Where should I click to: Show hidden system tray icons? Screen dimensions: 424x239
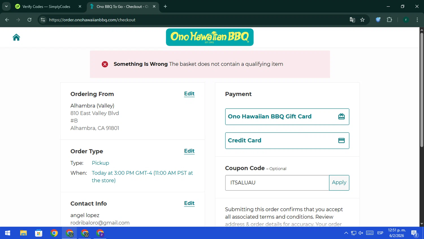(x=346, y=233)
